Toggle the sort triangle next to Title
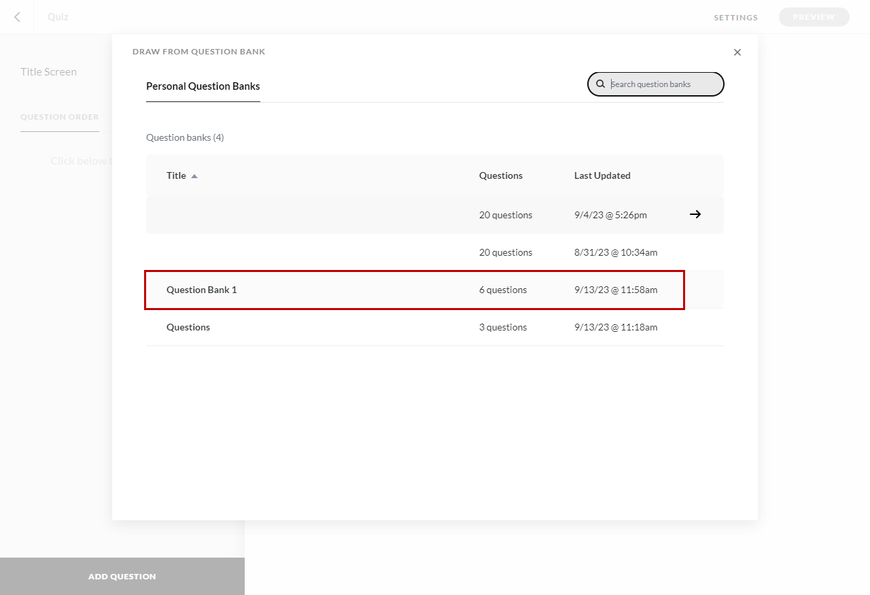870x595 pixels. click(194, 176)
